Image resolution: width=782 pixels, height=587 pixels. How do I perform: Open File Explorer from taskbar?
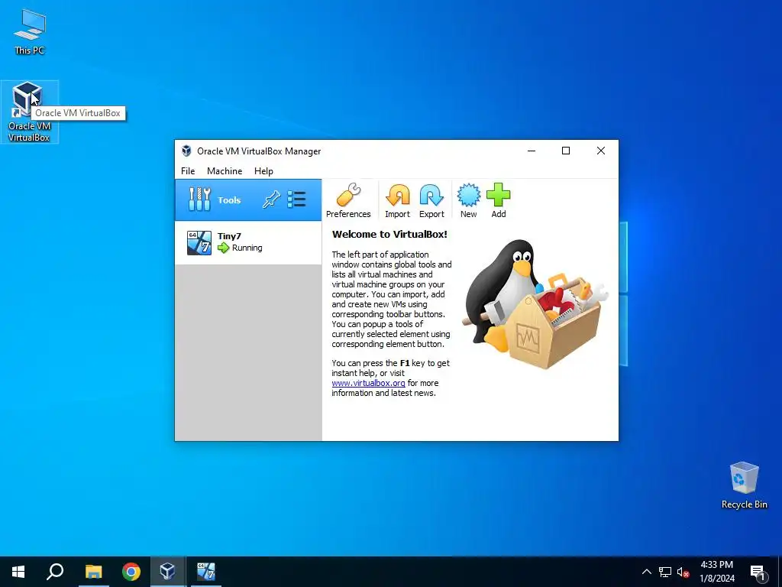pos(93,572)
